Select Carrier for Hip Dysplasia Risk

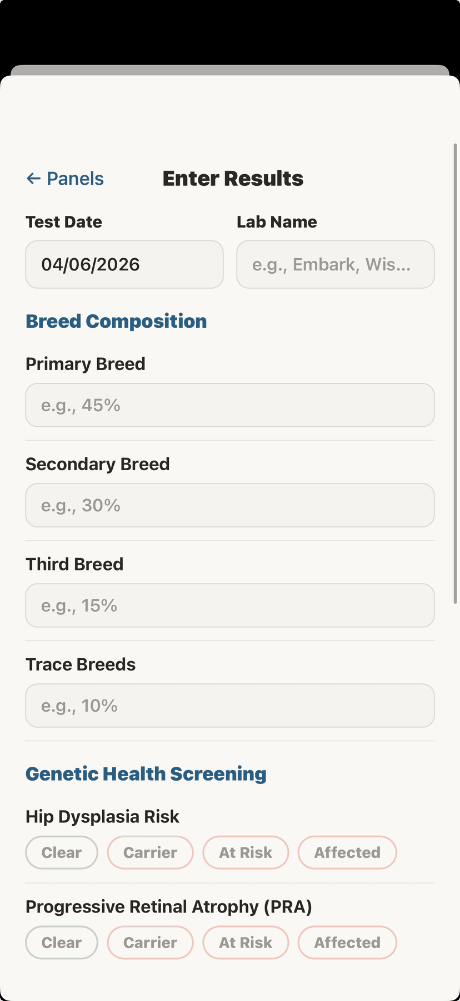[x=150, y=852]
